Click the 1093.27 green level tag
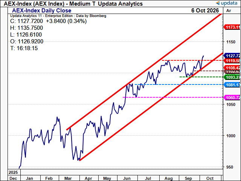241x181 pixels. click(x=232, y=77)
